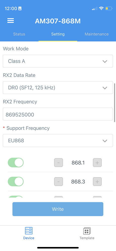This screenshot has height=251, width=116.
Task: Tap plus button beside 868.1
Action: coord(97,163)
